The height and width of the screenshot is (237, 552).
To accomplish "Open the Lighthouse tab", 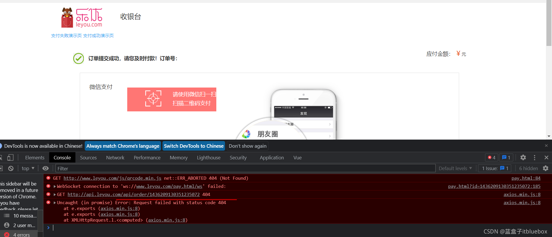I will click(x=209, y=158).
